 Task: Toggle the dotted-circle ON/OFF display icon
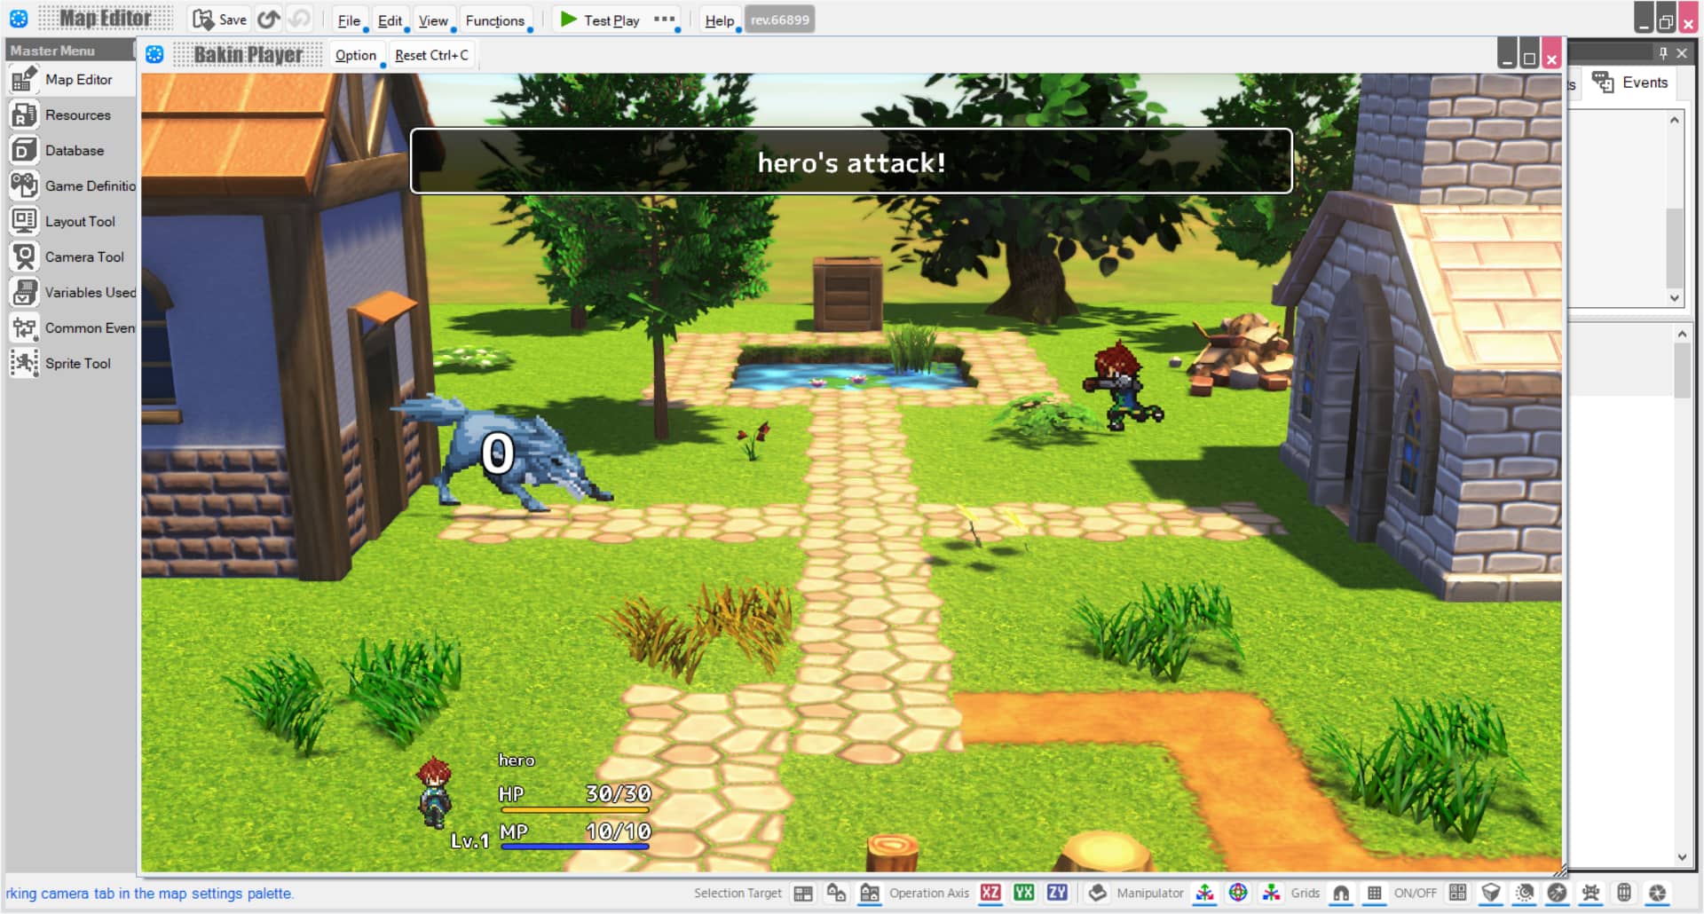click(x=1525, y=893)
